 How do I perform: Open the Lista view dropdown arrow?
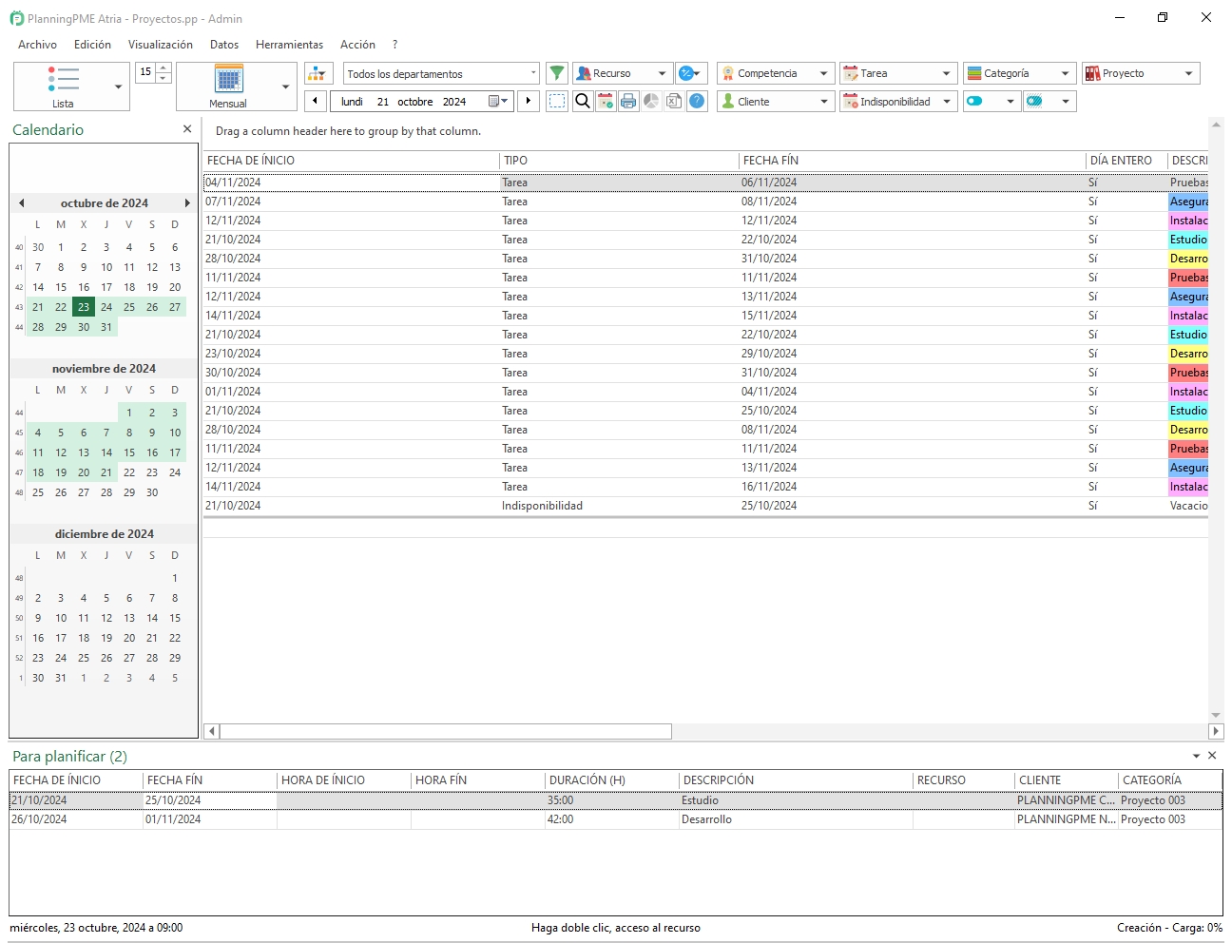[118, 87]
